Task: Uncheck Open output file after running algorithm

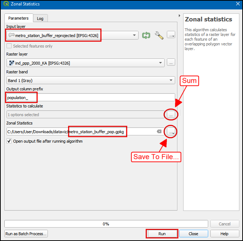Action: (x=9, y=141)
